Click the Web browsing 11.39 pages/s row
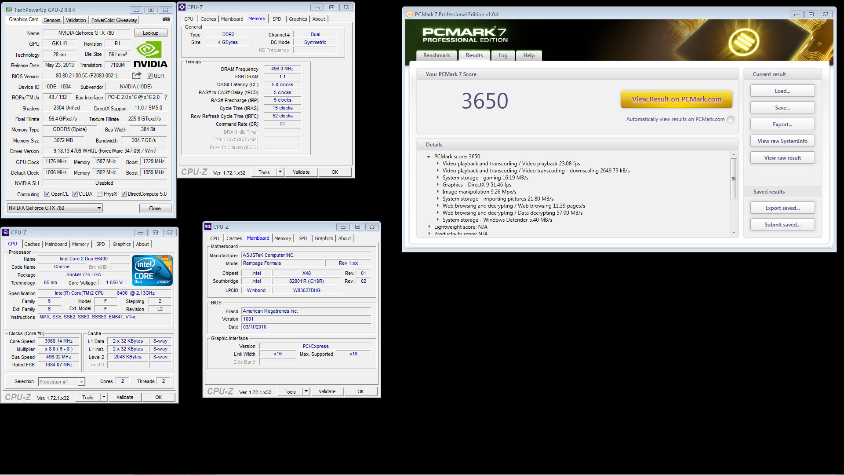Image resolution: width=844 pixels, height=475 pixels. 514,206
